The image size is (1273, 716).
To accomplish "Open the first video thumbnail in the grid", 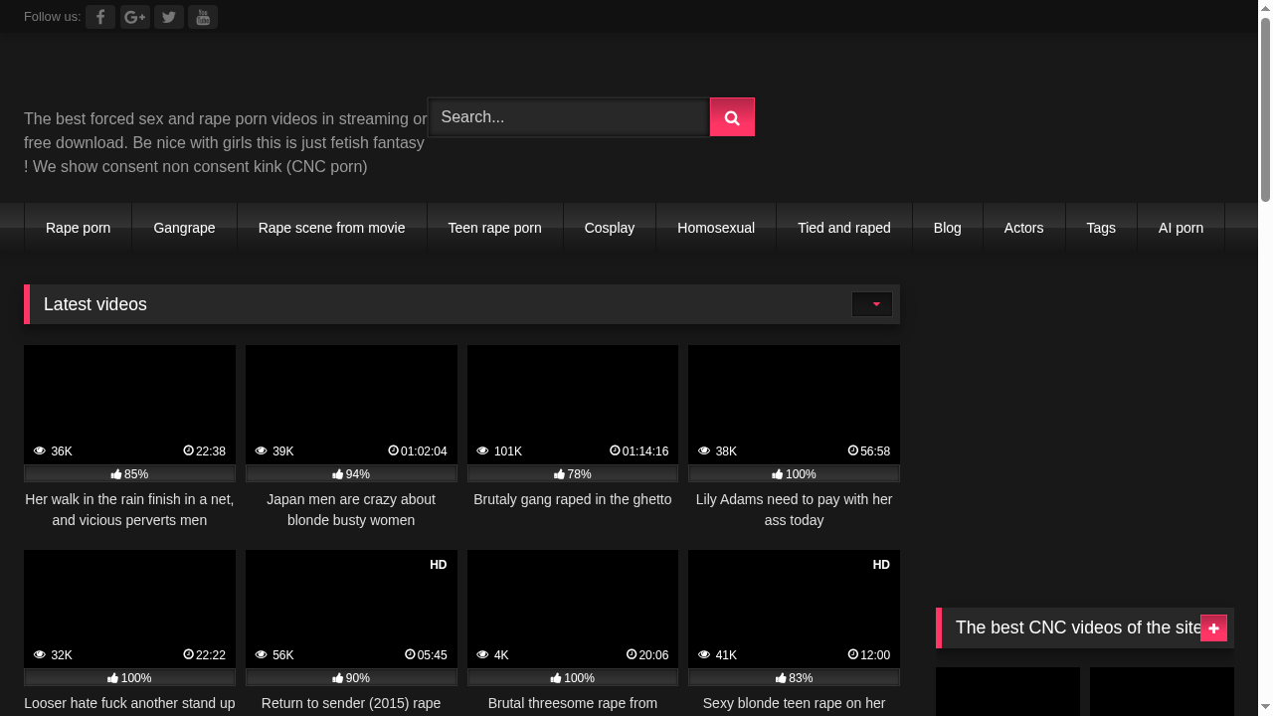I will click(129, 405).
